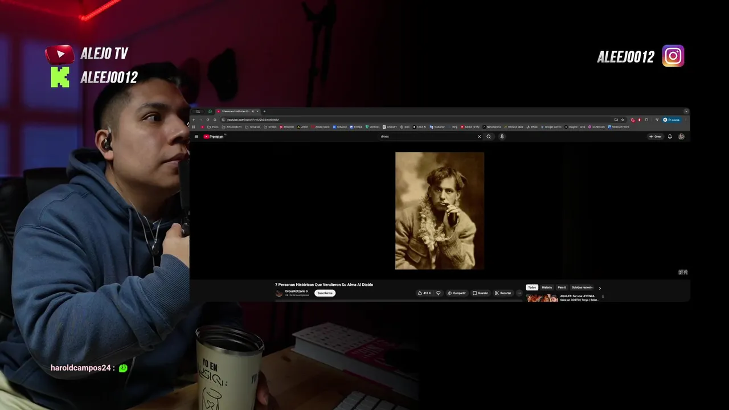Screen dimensions: 729x410
Task: Click the Recortar clip button
Action: pos(503,293)
